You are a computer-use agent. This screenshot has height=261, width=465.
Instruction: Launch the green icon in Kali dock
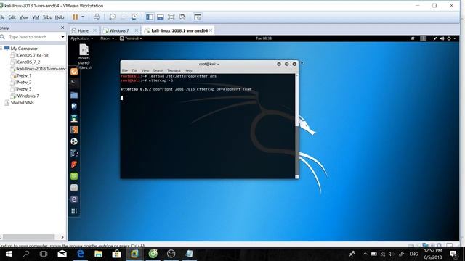point(74,176)
